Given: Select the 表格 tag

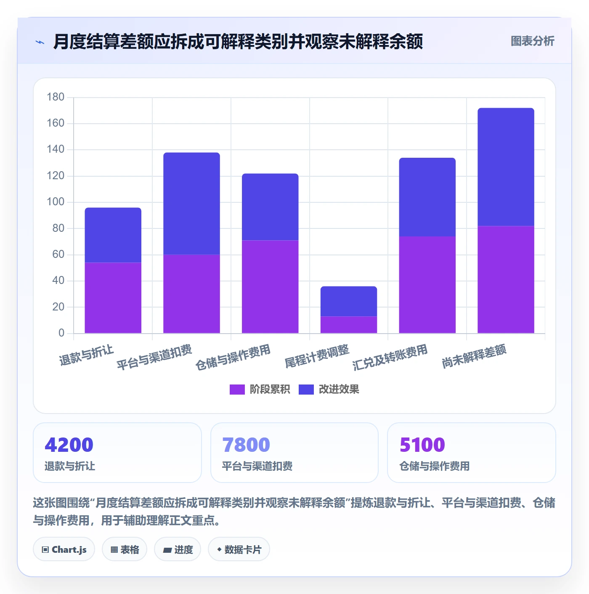Looking at the screenshot, I should point(125,549).
